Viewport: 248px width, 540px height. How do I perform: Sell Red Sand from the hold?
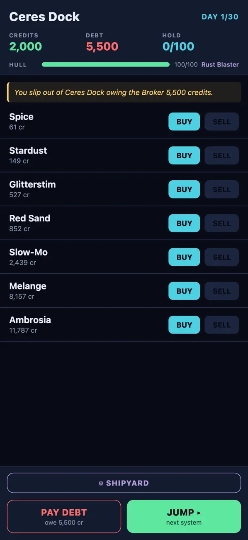click(222, 223)
